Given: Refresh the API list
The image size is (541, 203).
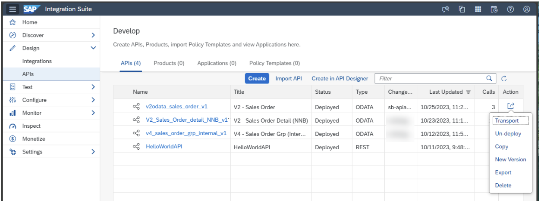Looking at the screenshot, I should [x=504, y=79].
